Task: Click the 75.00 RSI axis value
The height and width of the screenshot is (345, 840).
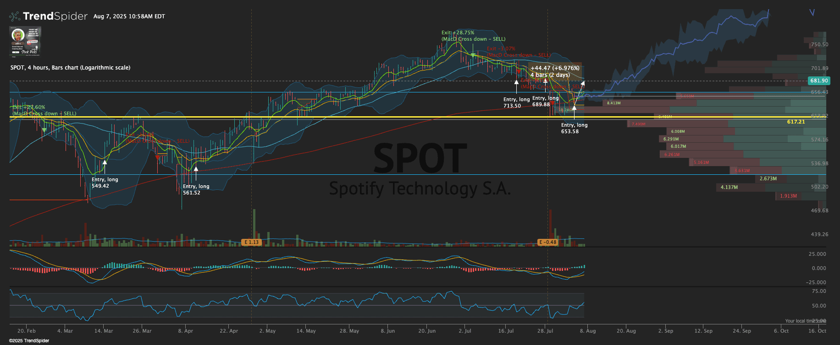Action: (819, 291)
